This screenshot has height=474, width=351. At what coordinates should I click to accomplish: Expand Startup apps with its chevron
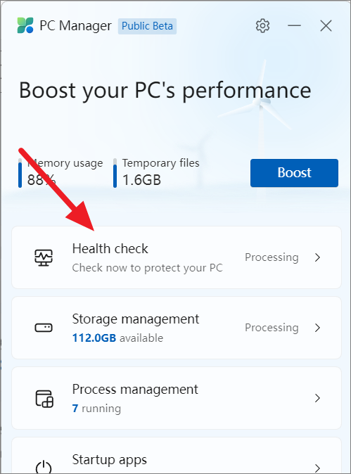click(x=317, y=468)
